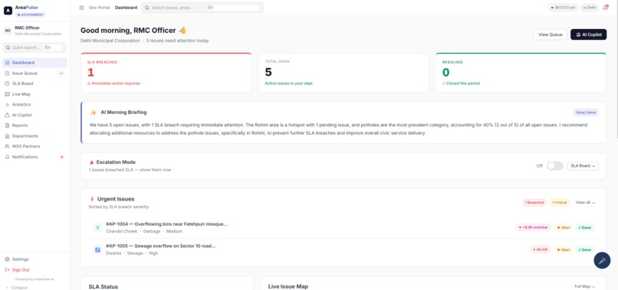Launch AI Copilot from the header button
The height and width of the screenshot is (290, 618).
(x=588, y=34)
